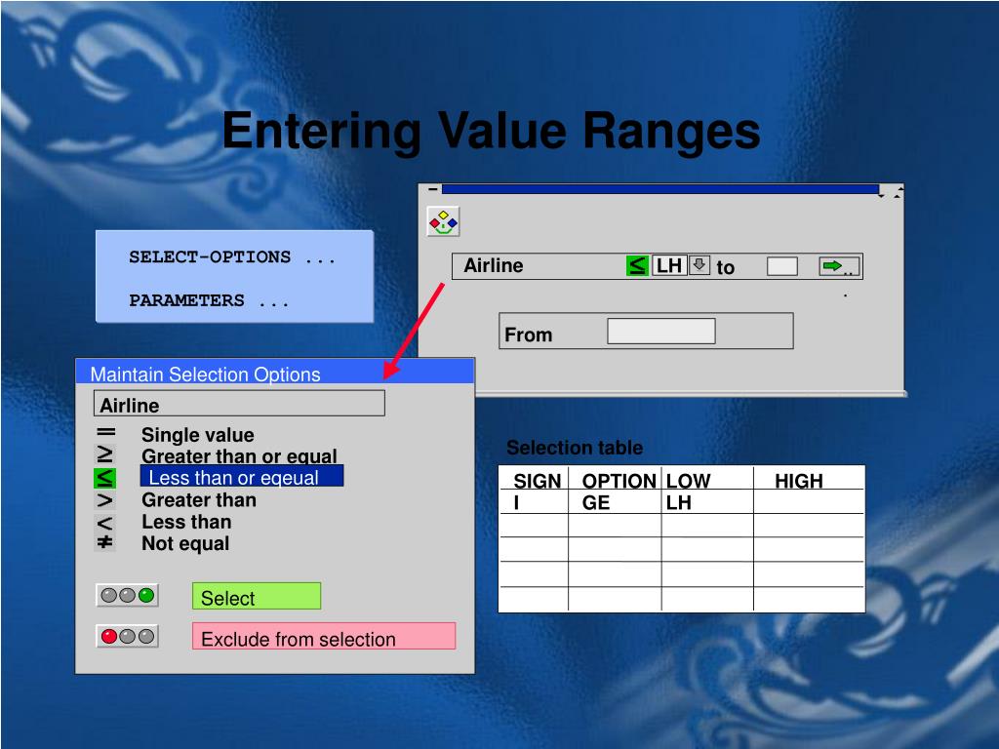
Task: Click the GE cell in selection table
Action: tap(596, 502)
